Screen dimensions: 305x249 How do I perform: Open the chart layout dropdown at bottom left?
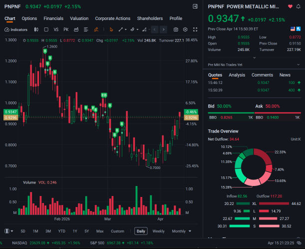9,231
